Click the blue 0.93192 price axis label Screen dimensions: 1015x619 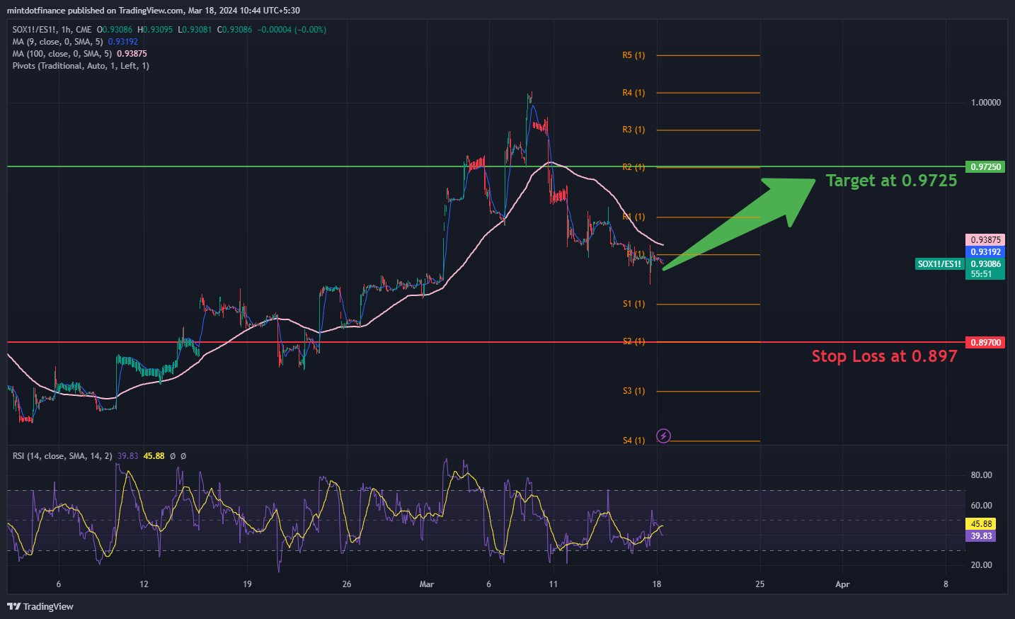[x=985, y=252]
